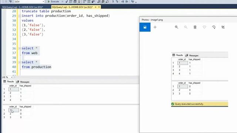Delete image1.png using trash icon in Photos

(195, 27)
